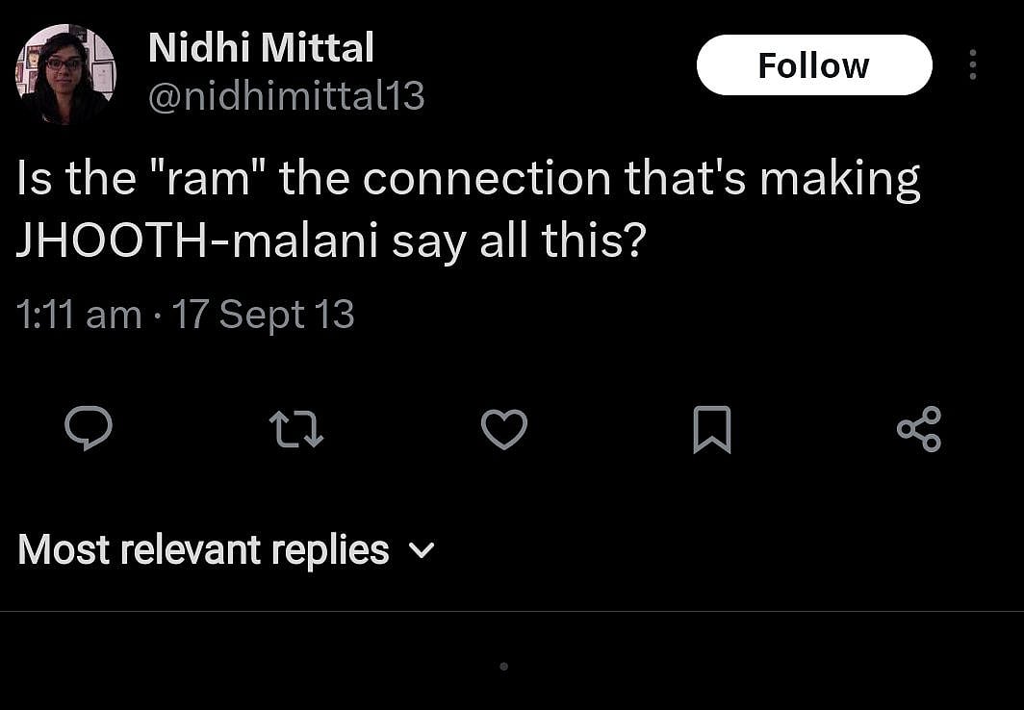Screen dimensions: 1024x710
Task: Like the tweet with the heart icon
Action: coord(504,429)
